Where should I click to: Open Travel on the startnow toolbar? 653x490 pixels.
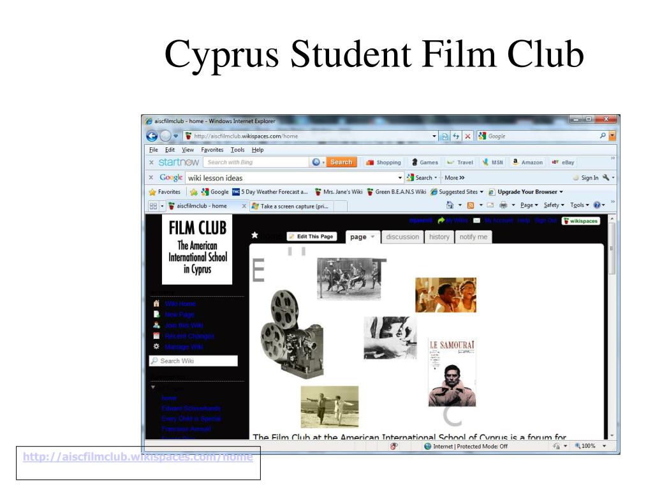pyautogui.click(x=460, y=163)
